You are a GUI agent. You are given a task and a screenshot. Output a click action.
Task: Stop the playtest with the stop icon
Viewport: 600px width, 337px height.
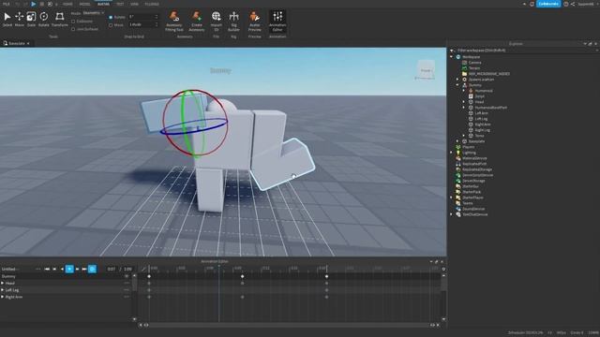(41, 4)
